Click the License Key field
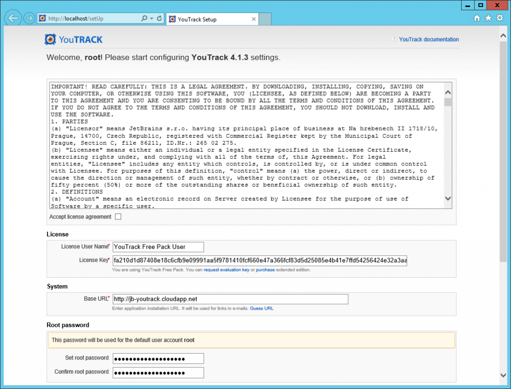Image resolution: width=511 pixels, height=389 pixels. [259, 261]
